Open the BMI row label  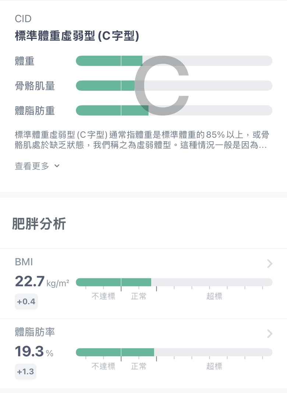pos(24,262)
